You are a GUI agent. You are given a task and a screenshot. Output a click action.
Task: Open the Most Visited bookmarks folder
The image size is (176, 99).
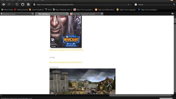pos(7,10)
